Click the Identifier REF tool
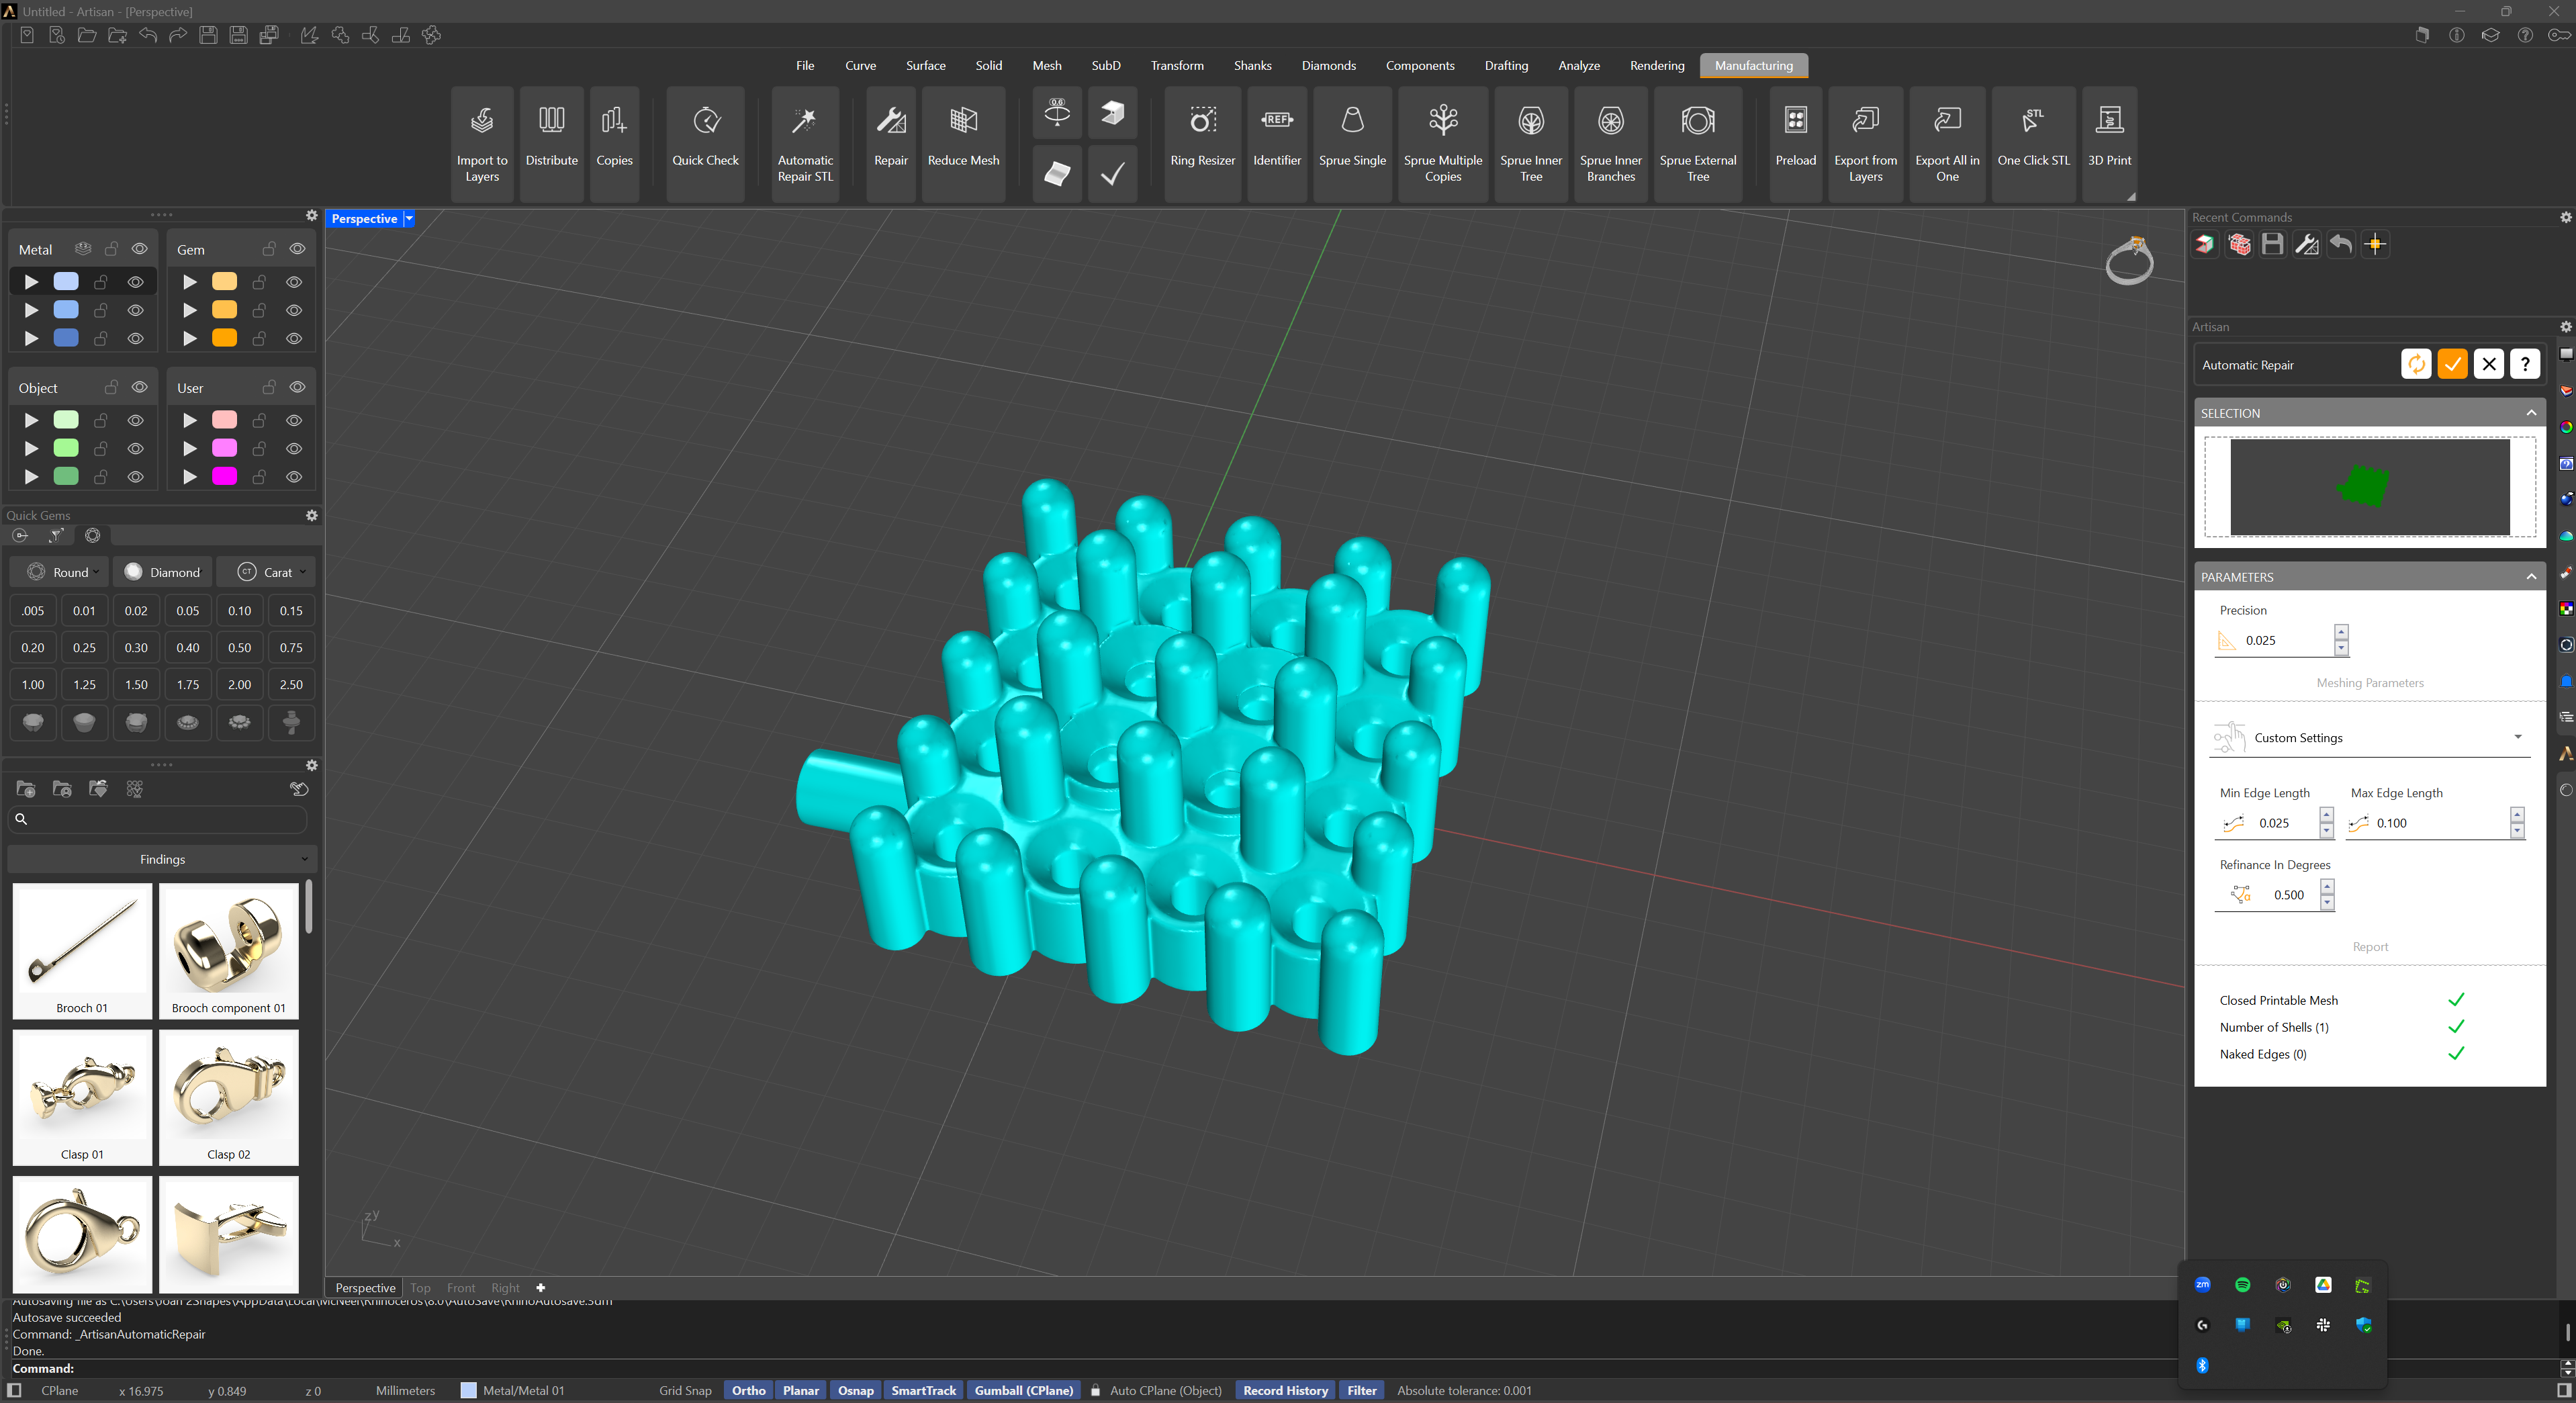Image resolution: width=2576 pixels, height=1403 pixels. 1277,144
